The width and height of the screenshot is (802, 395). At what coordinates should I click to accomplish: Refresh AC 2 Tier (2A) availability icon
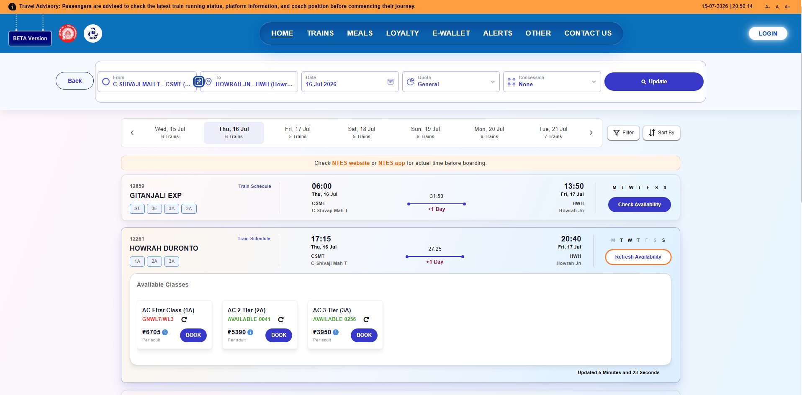[x=281, y=319]
